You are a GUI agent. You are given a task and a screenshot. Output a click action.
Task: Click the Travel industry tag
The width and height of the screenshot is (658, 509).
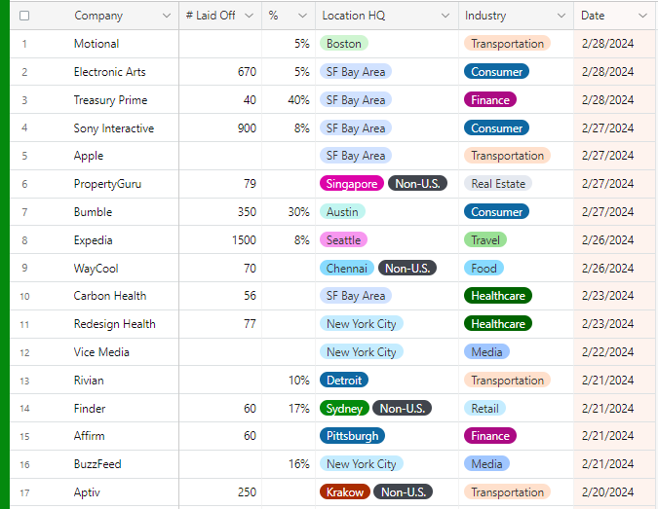pos(485,239)
